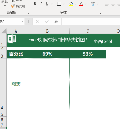This screenshot has width=120, height=129.
Task: Align text left icon
Action: 107,4
